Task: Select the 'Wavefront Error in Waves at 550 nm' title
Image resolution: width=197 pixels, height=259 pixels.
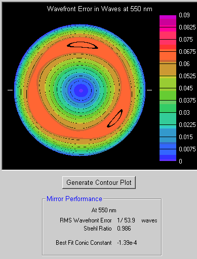Action: pyautogui.click(x=100, y=9)
